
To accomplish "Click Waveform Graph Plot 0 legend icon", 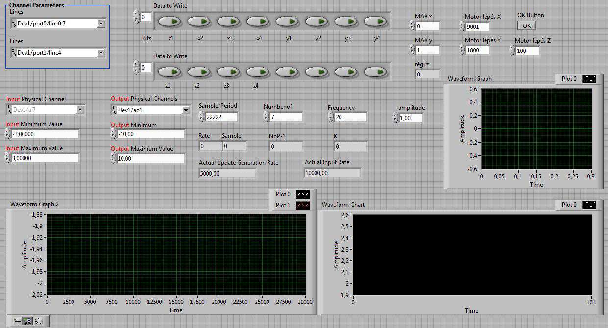I will [589, 79].
